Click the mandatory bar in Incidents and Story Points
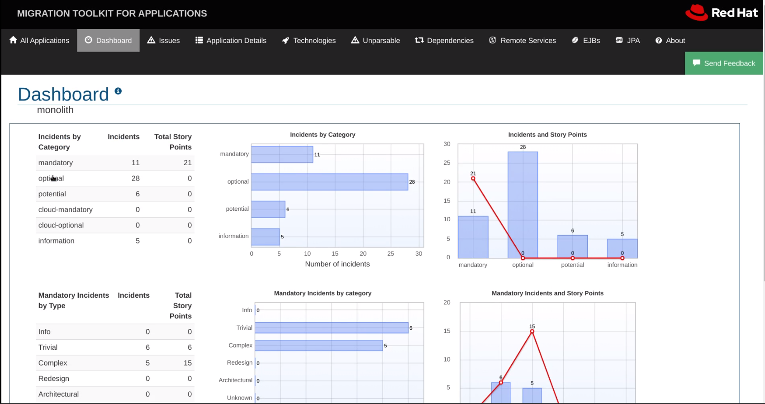 tap(473, 237)
